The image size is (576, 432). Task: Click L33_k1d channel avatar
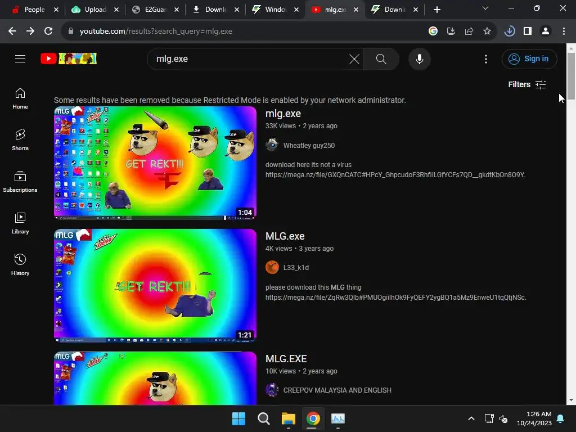pyautogui.click(x=272, y=267)
